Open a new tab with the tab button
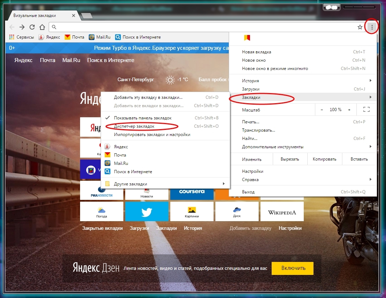This screenshot has width=386, height=298. click(87, 16)
